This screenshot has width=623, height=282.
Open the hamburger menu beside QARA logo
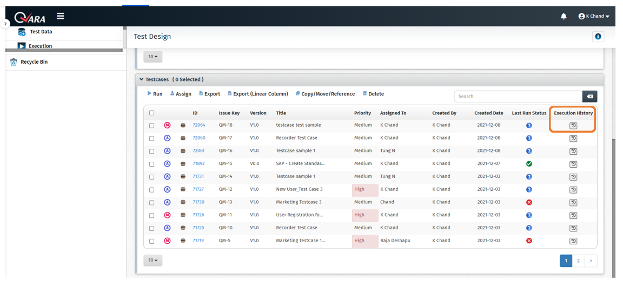pyautogui.click(x=61, y=16)
